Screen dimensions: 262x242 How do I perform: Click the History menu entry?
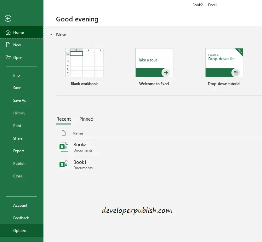coord(22,113)
